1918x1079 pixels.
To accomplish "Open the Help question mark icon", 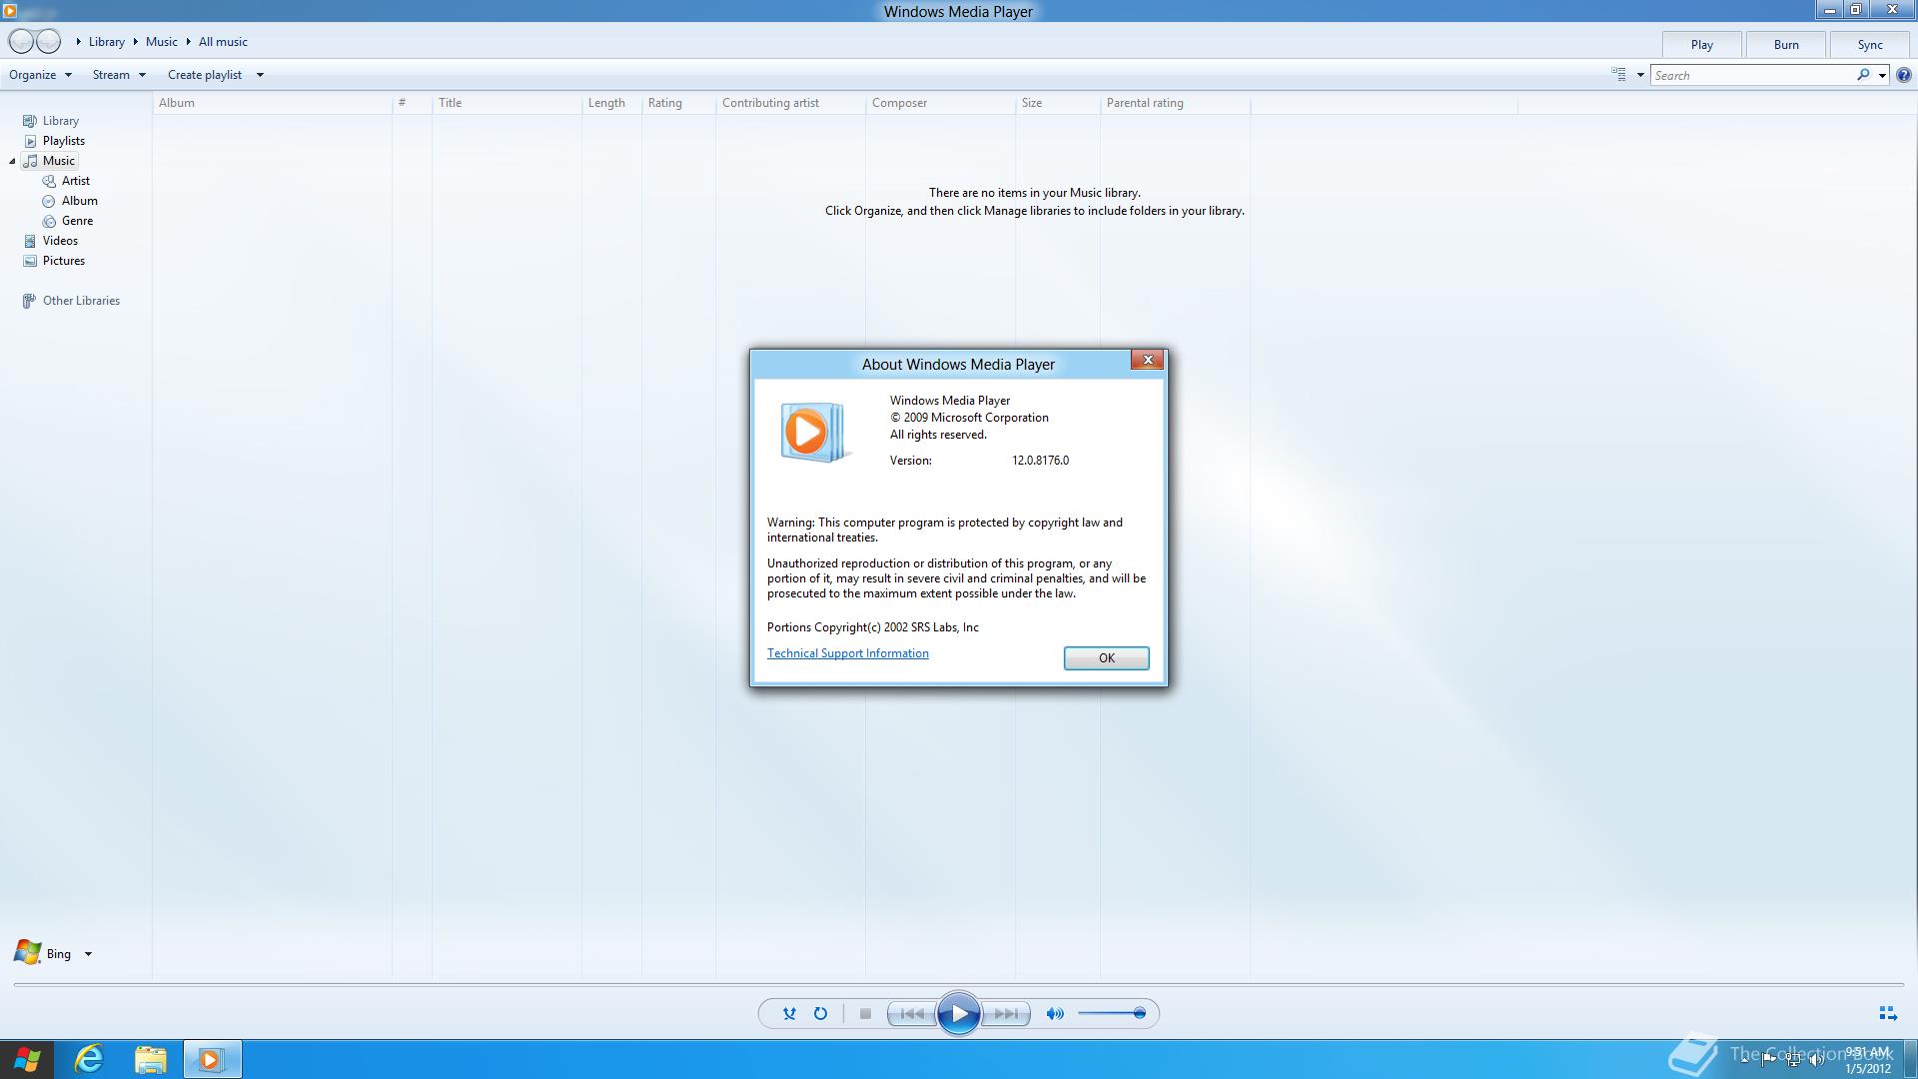I will click(x=1903, y=75).
